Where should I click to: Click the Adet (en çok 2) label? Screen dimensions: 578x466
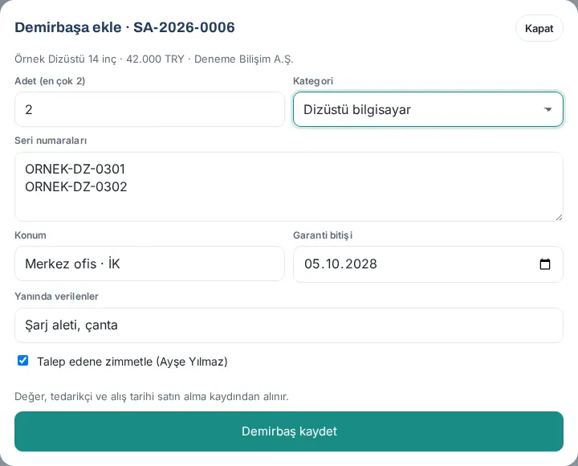pos(50,81)
